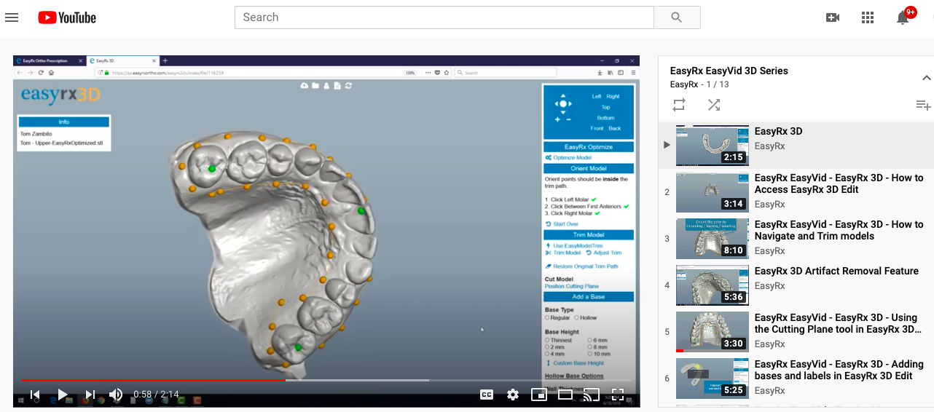Click the document icon in EasyRx toolbar

tap(337, 86)
